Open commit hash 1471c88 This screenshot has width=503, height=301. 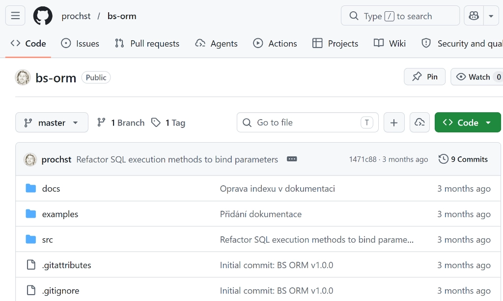[363, 159]
